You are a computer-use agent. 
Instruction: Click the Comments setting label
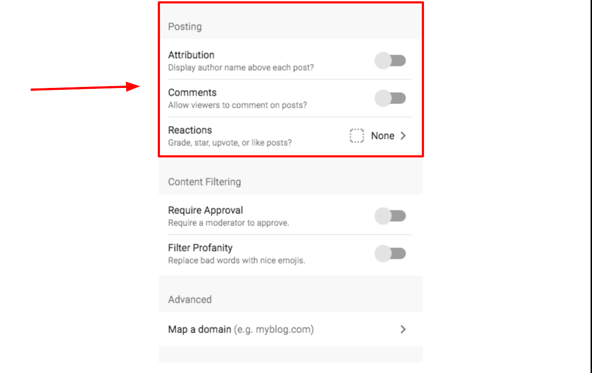(192, 93)
